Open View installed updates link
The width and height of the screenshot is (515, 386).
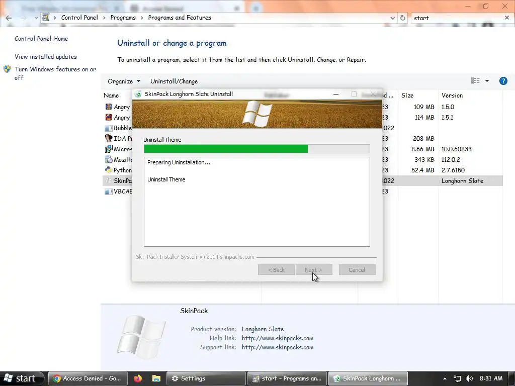click(46, 56)
